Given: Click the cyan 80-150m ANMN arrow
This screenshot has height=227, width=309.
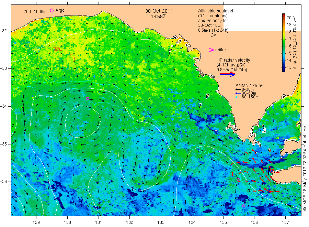Looking at the screenshot, I should (238, 97).
